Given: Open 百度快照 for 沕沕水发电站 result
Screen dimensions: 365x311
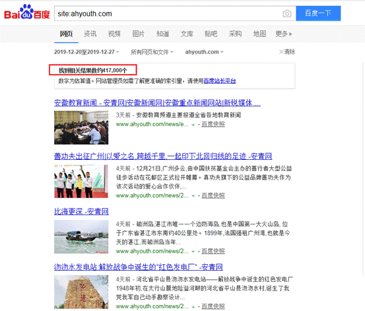Looking at the screenshot, I should 213,306.
